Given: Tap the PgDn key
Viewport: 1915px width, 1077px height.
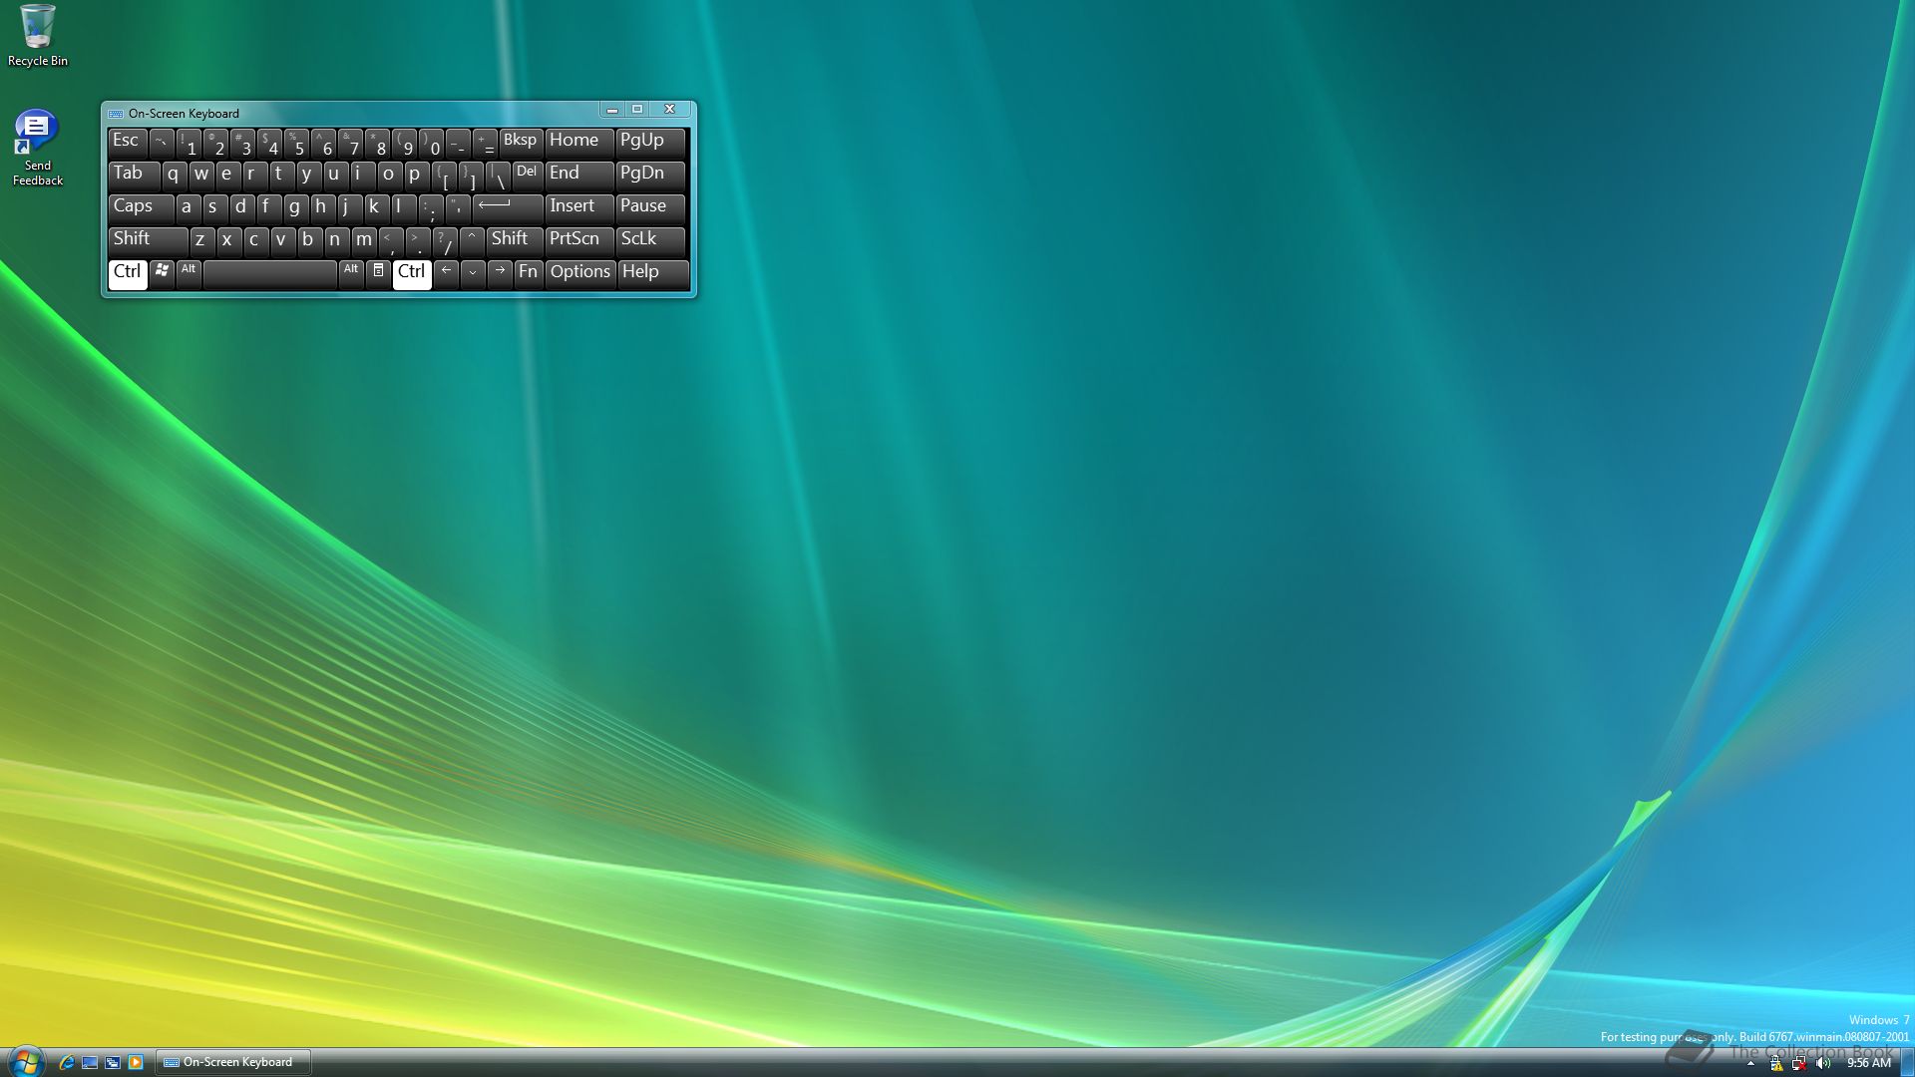Looking at the screenshot, I should pos(651,176).
